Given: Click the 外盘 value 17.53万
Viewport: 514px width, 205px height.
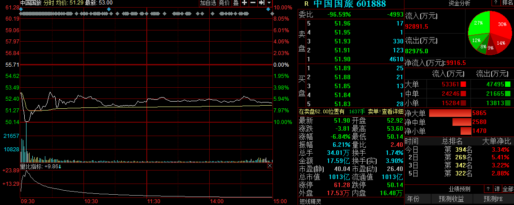Looking at the screenshot, I should coord(338,193).
